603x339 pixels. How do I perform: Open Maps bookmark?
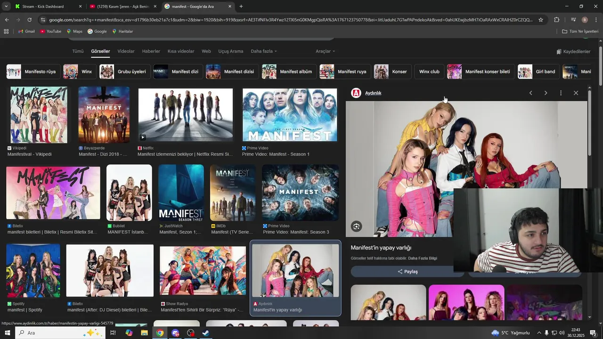click(x=74, y=31)
